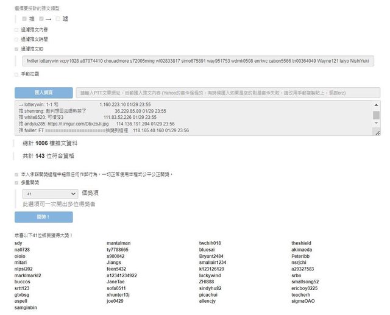Toggle the 推 comment type checkbox

24,19
